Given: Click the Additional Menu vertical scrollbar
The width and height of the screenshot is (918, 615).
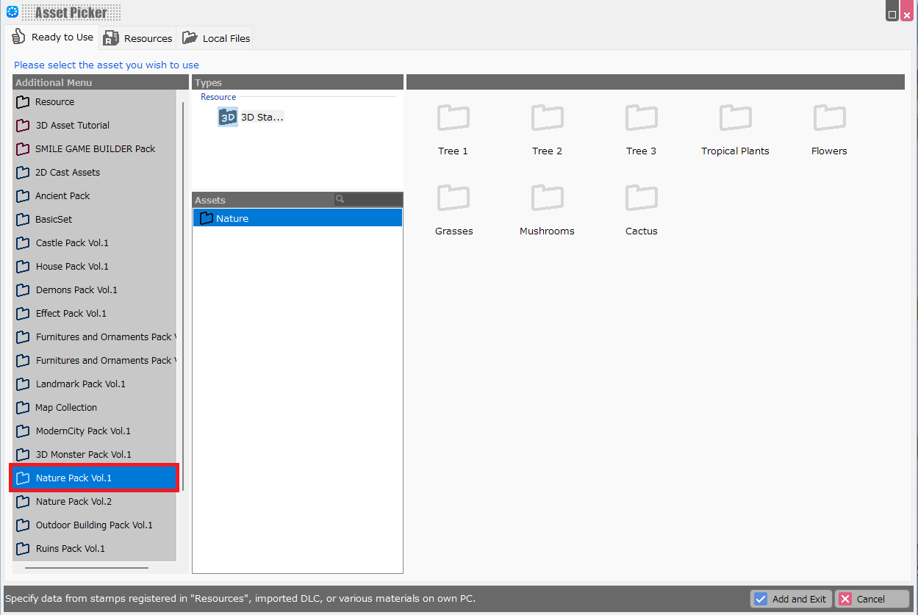Looking at the screenshot, I should pos(183,294).
